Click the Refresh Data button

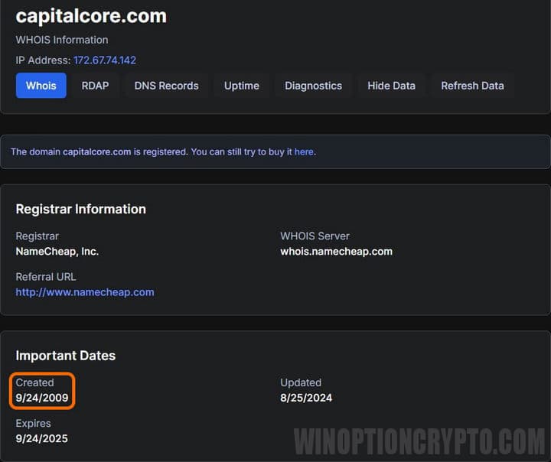472,86
